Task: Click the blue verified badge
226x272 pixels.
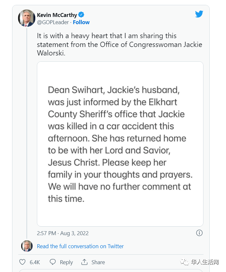Action: point(81,15)
